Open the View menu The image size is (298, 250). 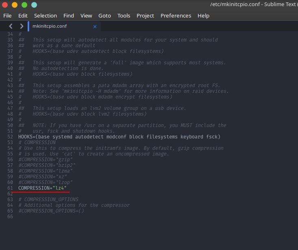pos(86,15)
